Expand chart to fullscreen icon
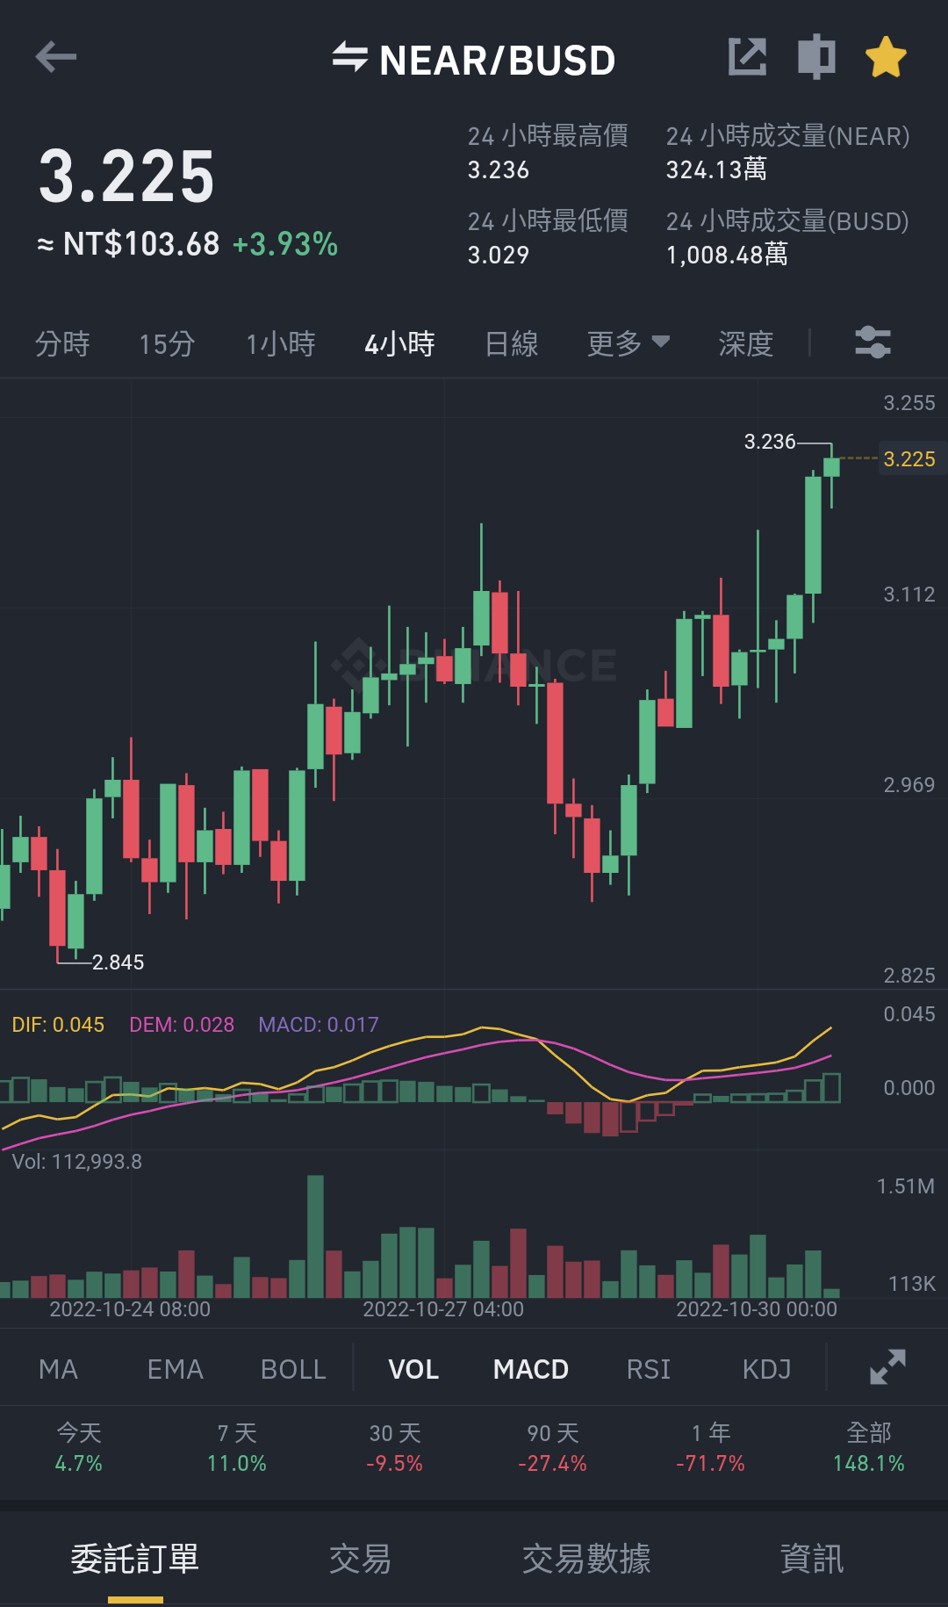The width and height of the screenshot is (948, 1607). [887, 1367]
